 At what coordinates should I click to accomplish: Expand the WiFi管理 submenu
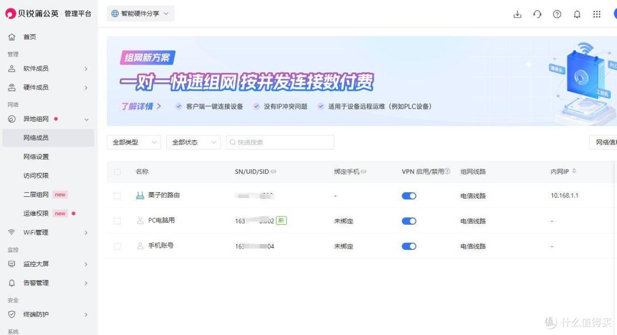86,233
